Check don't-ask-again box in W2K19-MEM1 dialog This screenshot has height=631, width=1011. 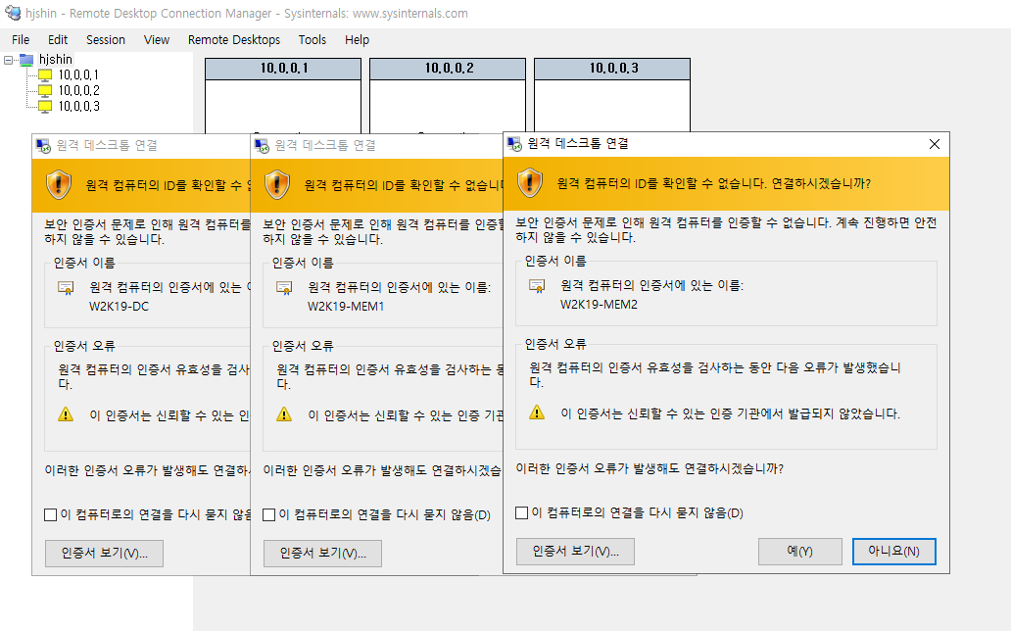(x=268, y=514)
